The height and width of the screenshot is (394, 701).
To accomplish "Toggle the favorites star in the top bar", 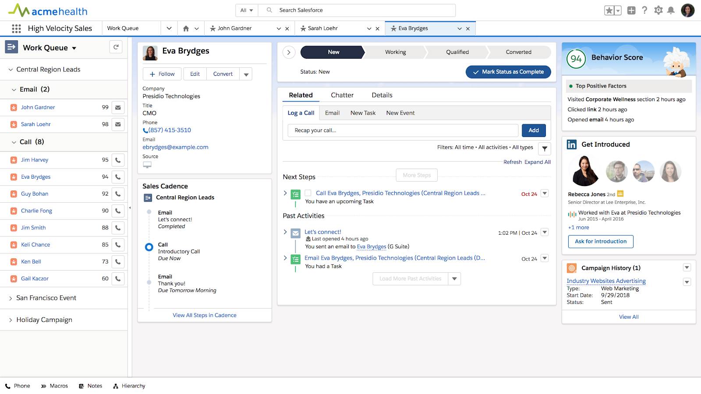I will point(610,10).
